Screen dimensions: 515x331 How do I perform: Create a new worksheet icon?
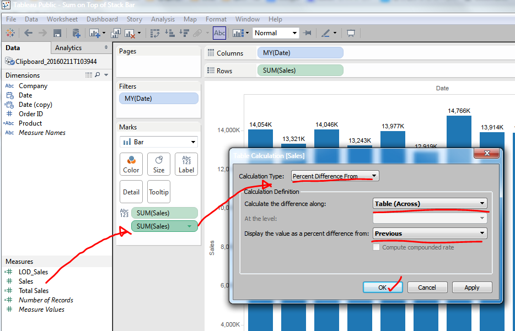tap(95, 33)
